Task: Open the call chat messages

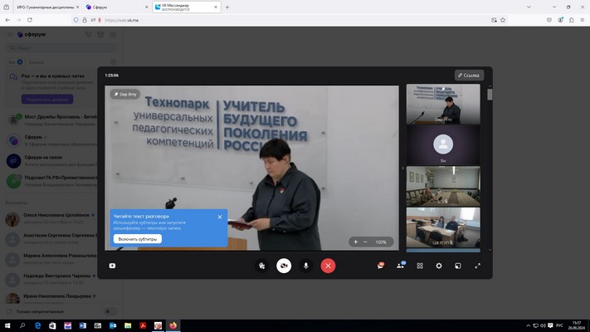Action: [381, 266]
